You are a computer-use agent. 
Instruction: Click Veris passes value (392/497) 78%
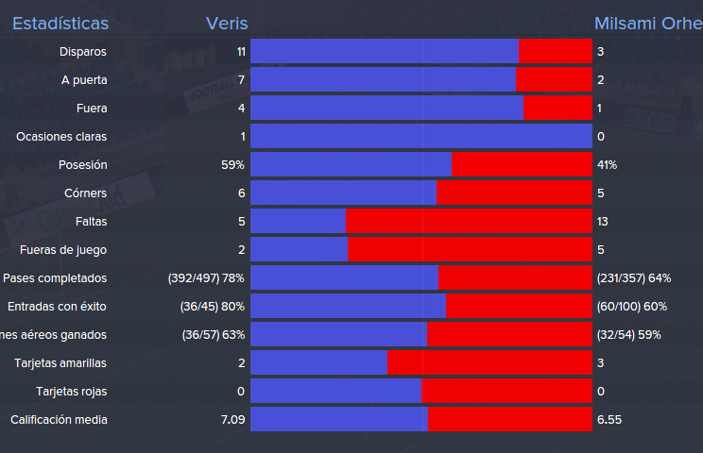206,278
